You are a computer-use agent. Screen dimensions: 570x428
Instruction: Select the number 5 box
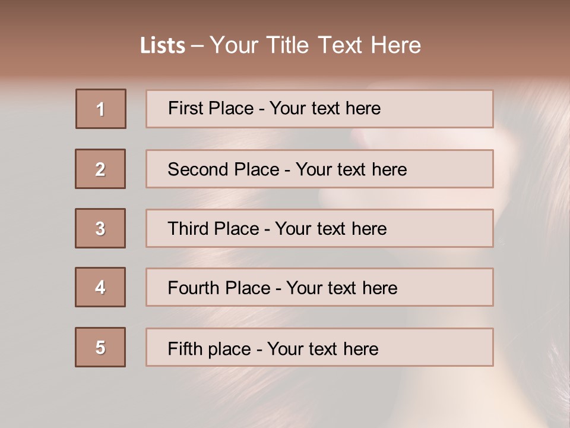click(100, 347)
